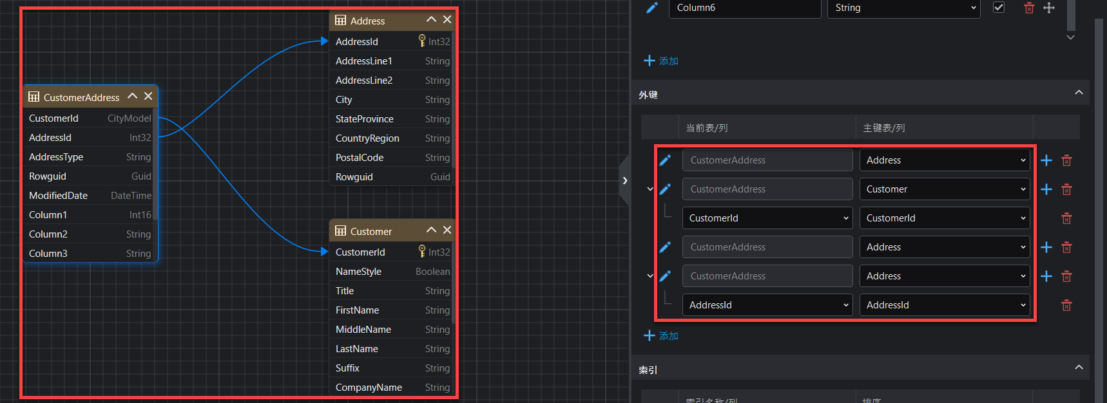Remove the Address table from diagram

[447, 20]
